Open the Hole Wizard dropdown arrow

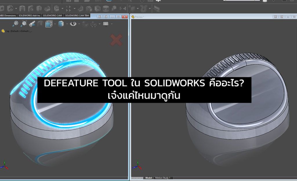[16, 8]
